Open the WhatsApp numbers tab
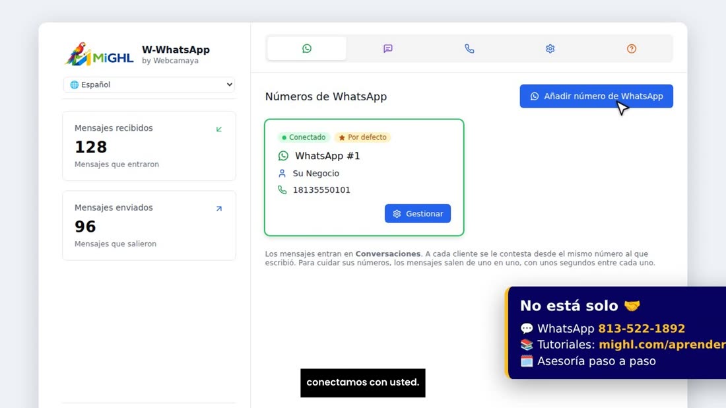 tap(306, 49)
